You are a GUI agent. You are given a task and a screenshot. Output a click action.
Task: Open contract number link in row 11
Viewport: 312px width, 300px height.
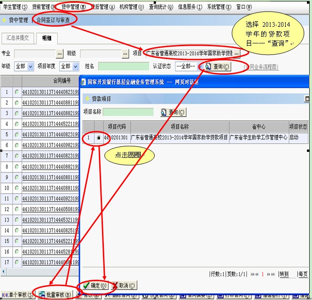(51, 198)
